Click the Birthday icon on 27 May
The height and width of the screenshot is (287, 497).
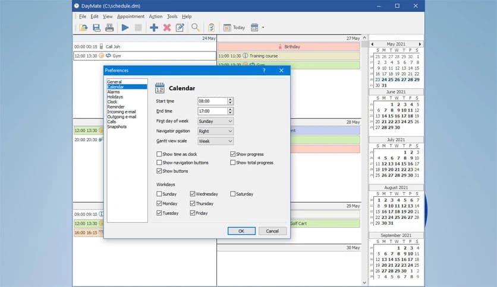[280, 47]
